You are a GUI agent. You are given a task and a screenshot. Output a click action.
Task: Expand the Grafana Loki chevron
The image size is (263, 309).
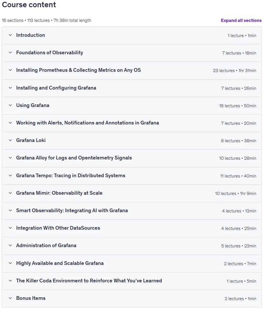pyautogui.click(x=10, y=140)
